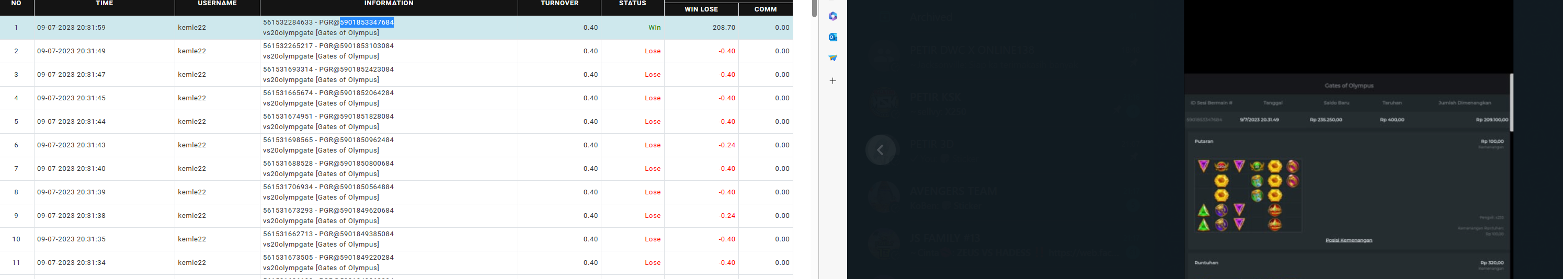The width and height of the screenshot is (1563, 279).
Task: Click the STATUS column header
Action: (632, 4)
